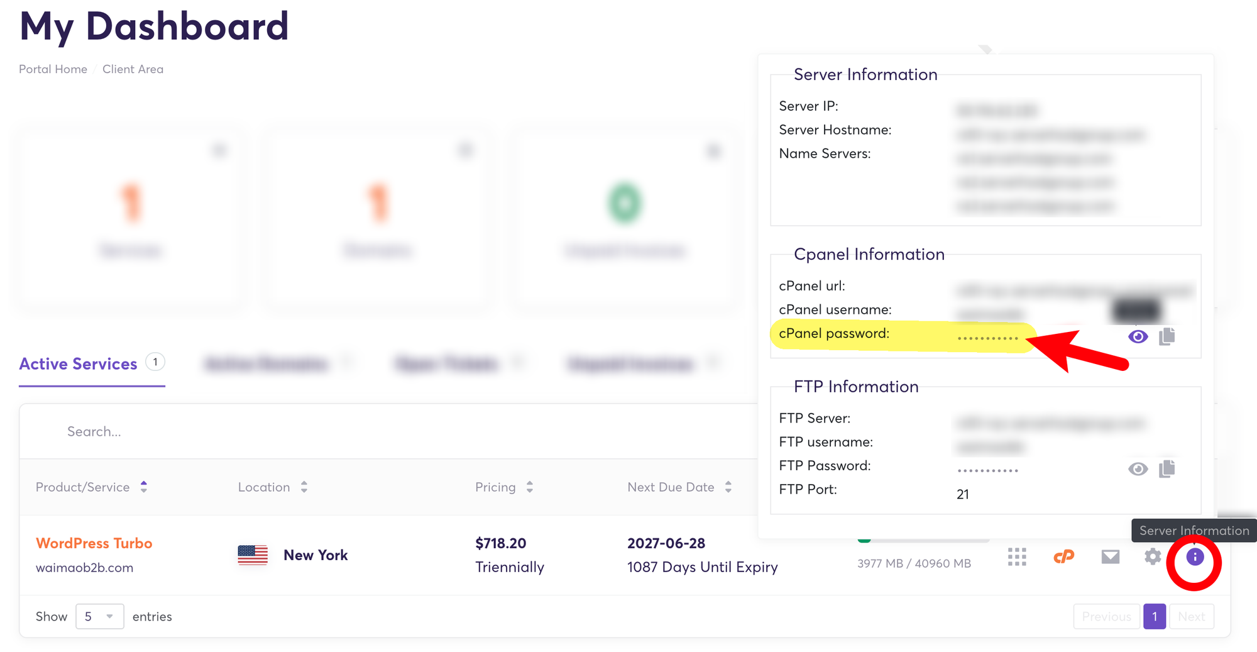Sort by Next Due Date column

pos(728,487)
